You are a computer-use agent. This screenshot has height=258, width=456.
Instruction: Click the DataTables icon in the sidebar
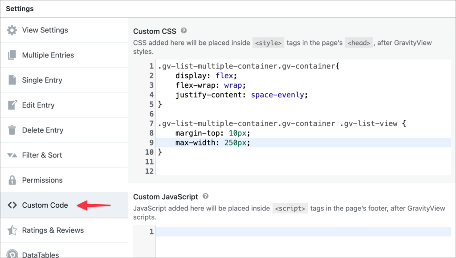click(13, 254)
